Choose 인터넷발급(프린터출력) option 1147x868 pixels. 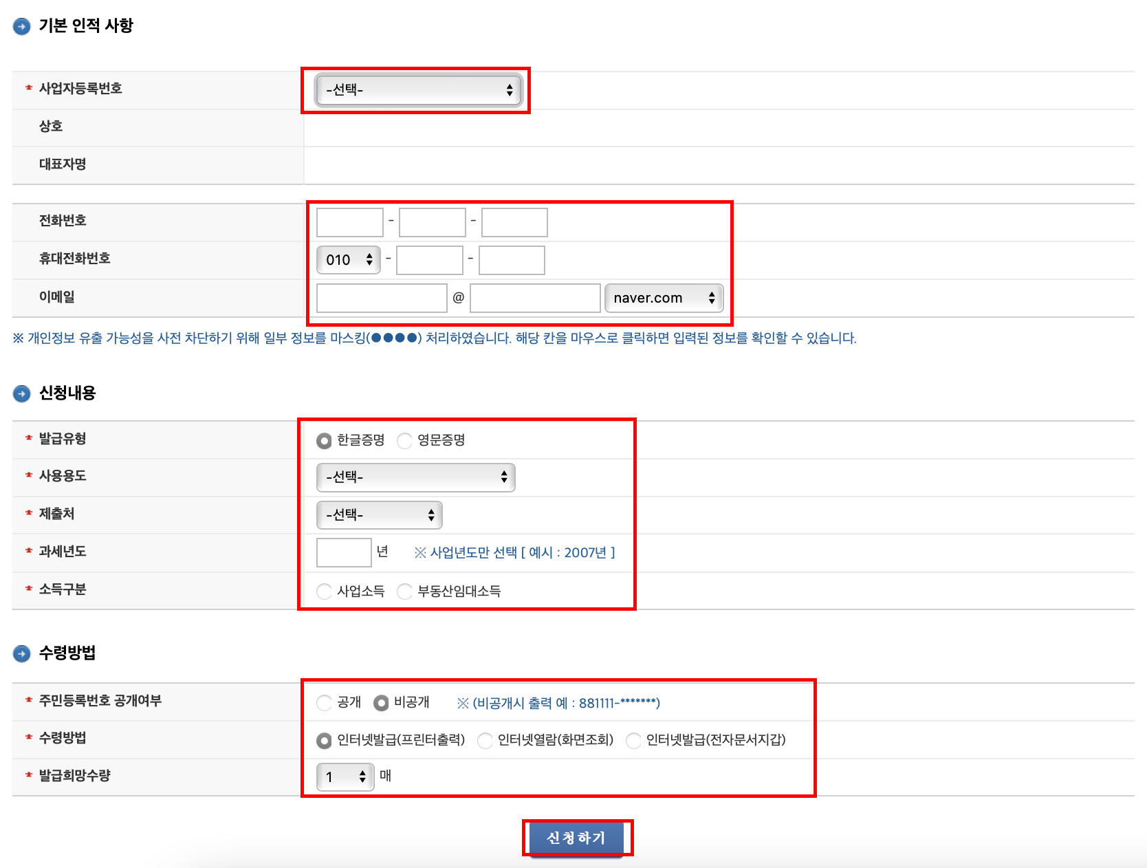324,741
